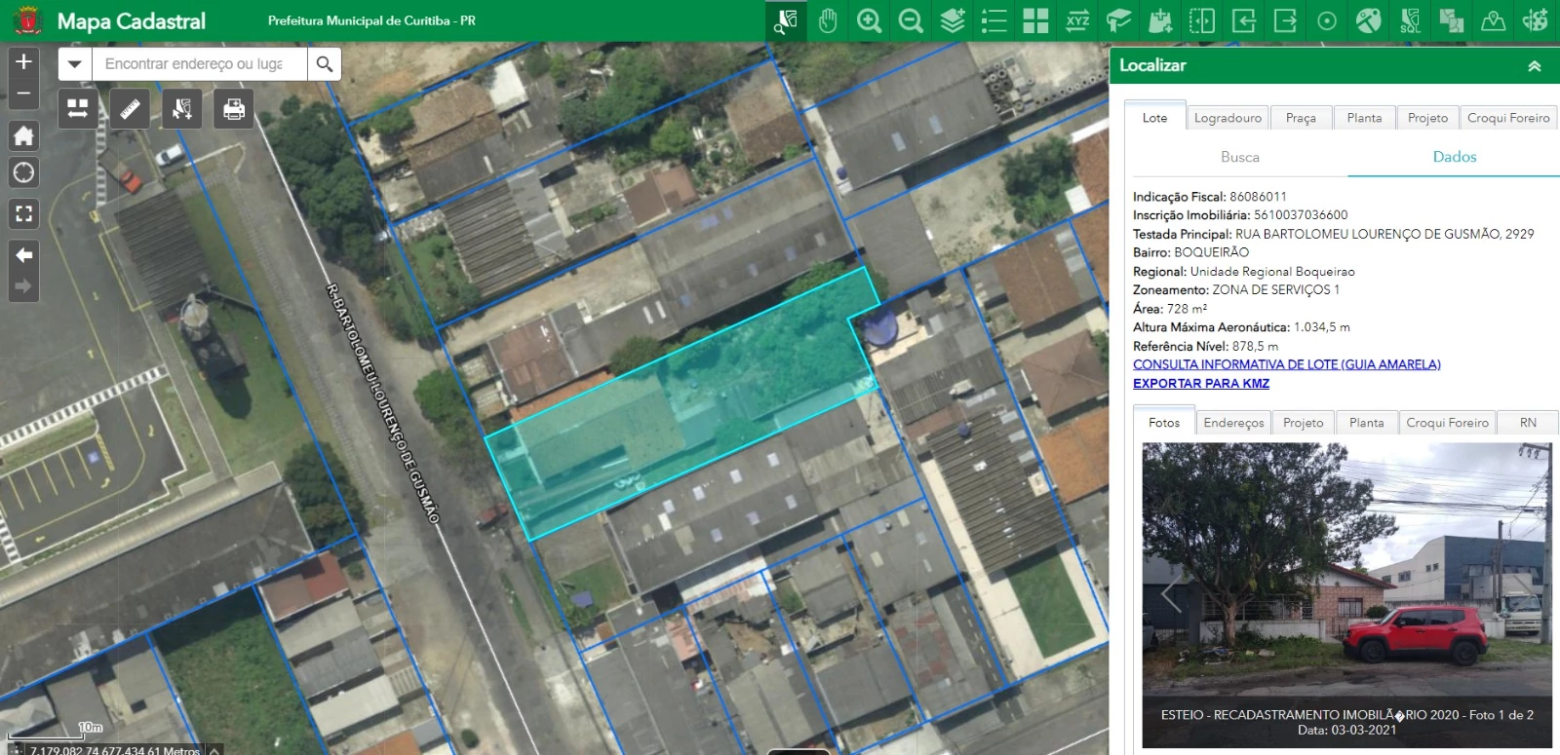Open the graduation cap schools tool
The image size is (1560, 755).
pyautogui.click(x=1118, y=20)
